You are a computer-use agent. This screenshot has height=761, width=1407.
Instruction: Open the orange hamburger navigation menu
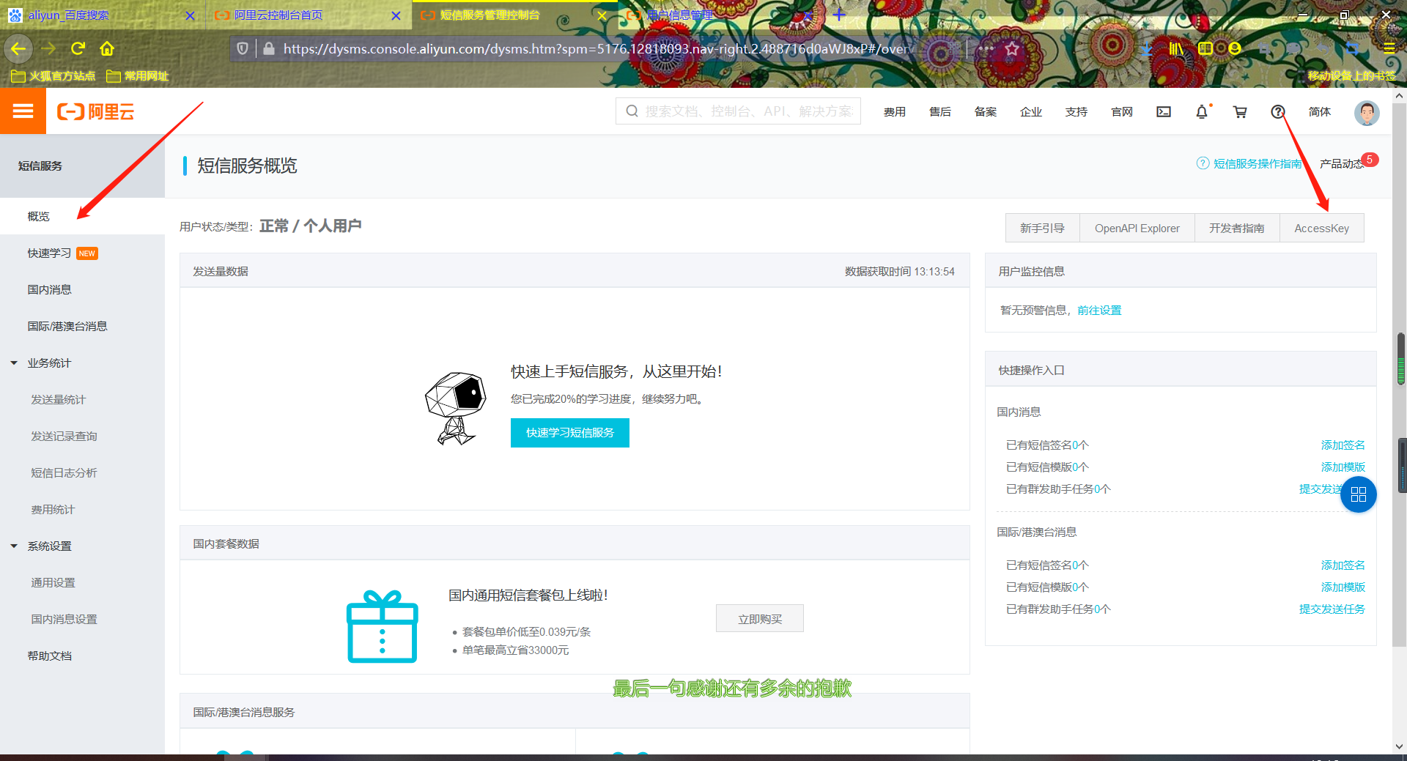tap(23, 111)
